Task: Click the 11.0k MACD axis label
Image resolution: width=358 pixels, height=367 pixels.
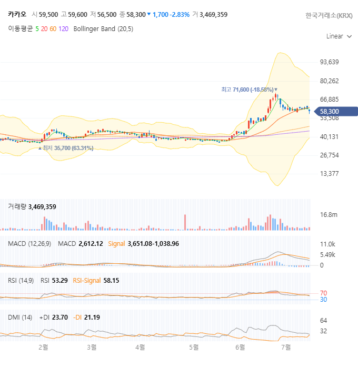Action: point(327,244)
